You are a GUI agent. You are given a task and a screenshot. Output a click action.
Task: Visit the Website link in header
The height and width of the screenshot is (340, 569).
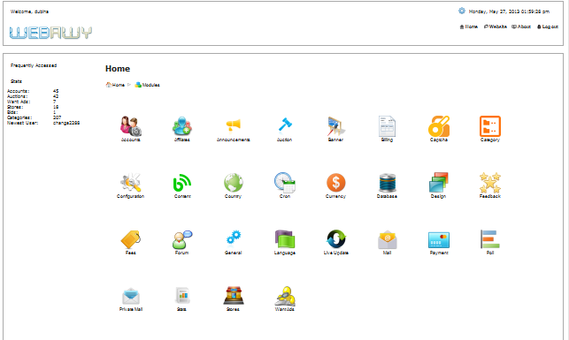pyautogui.click(x=496, y=26)
